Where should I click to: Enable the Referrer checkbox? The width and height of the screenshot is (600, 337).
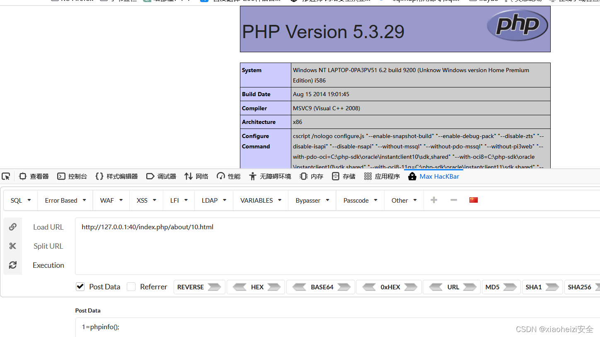point(131,286)
